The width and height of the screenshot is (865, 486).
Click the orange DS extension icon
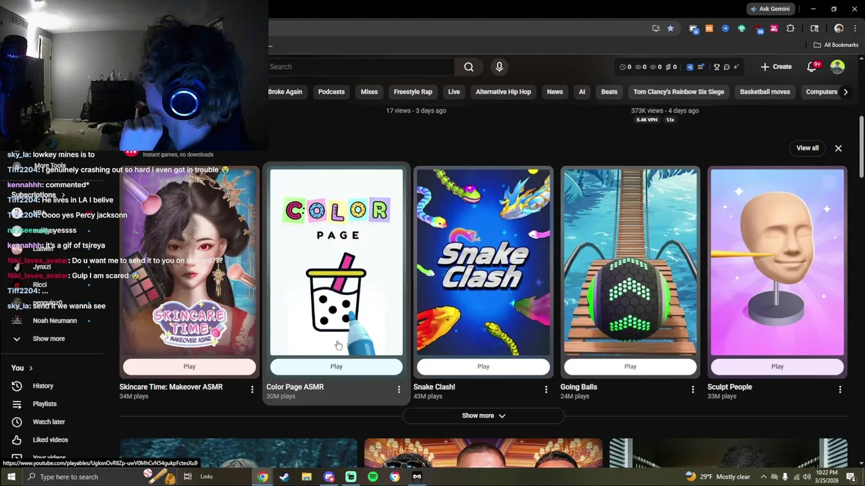pyautogui.click(x=709, y=28)
